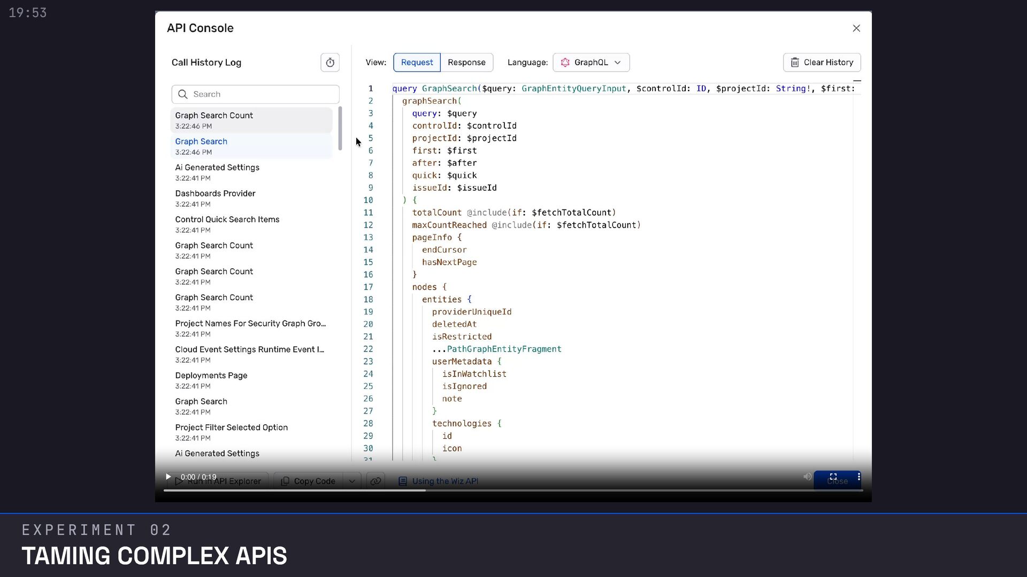Open Dashboards Provider call entry
The width and height of the screenshot is (1027, 577).
click(251, 198)
